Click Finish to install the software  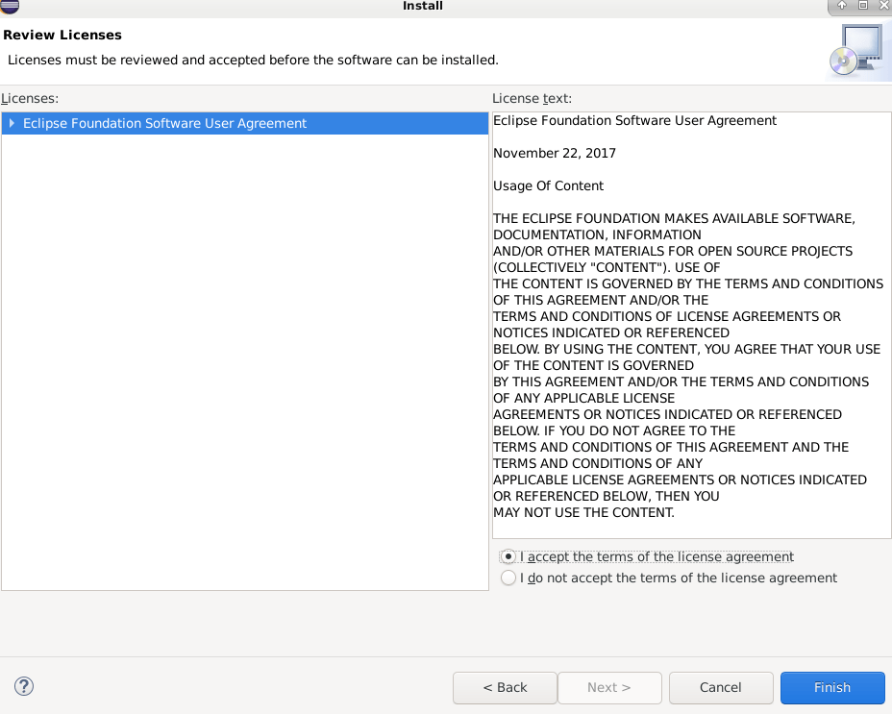(832, 687)
